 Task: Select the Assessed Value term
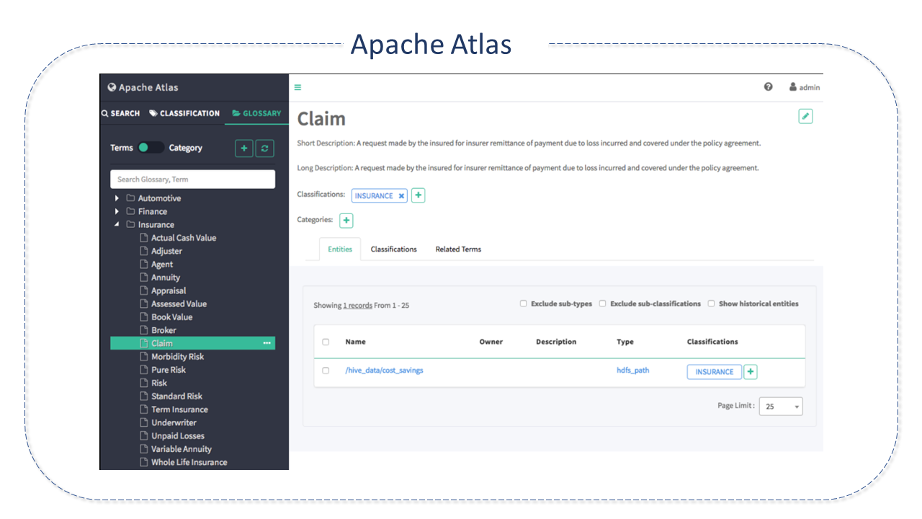(x=179, y=304)
